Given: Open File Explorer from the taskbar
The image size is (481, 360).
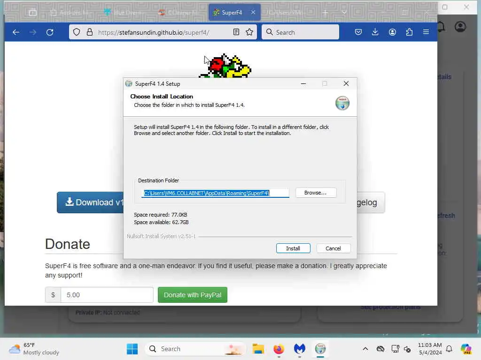Looking at the screenshot, I should [258, 349].
